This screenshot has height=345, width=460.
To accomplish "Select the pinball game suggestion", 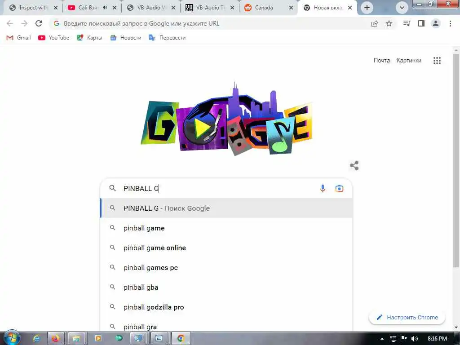I will click(226, 228).
